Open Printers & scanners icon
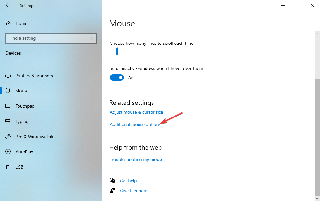The image size is (320, 201). click(8, 76)
